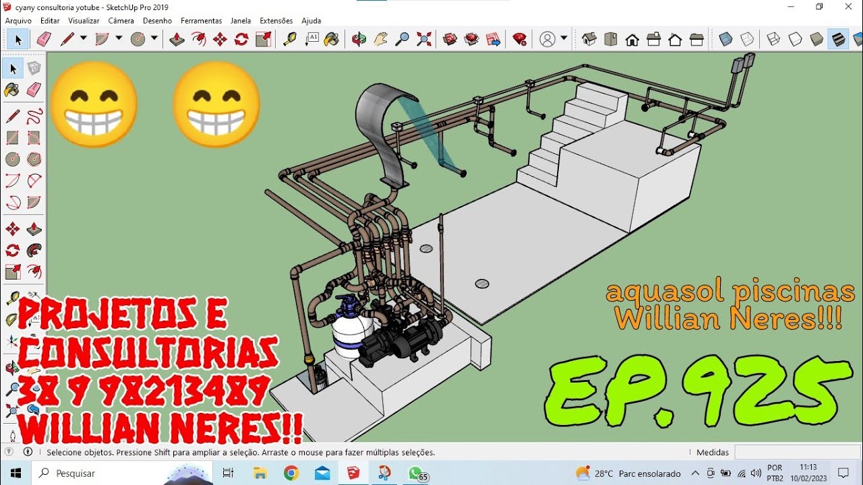Viewport: 863px width, 485px height.
Task: Choose the Zoom magnifier tool
Action: 403,39
